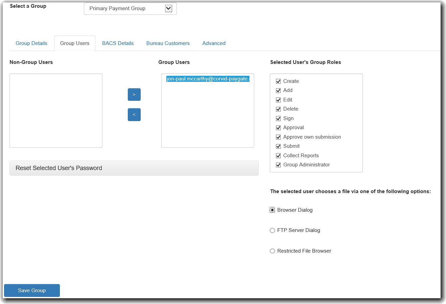The height and width of the screenshot is (304, 446).
Task: Select the Browser Dialog radio button
Action: pos(272,210)
